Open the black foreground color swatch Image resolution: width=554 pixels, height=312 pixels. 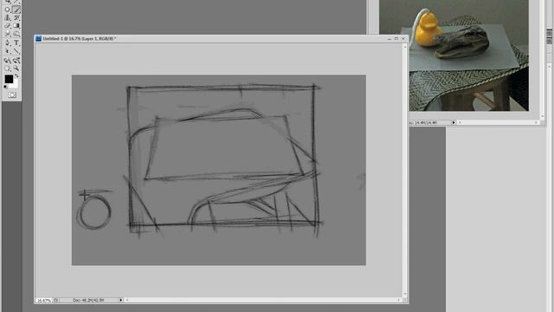pyautogui.click(x=9, y=79)
